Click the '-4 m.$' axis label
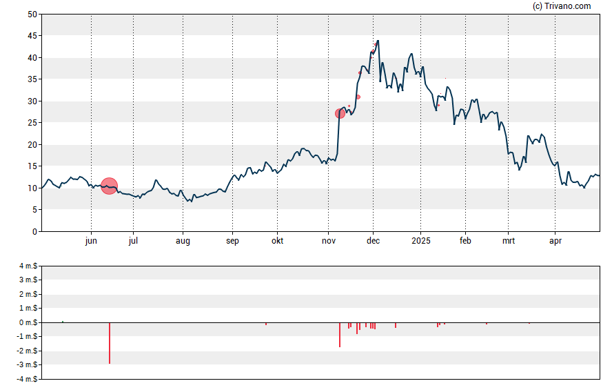Screen dimensions: 612x390 coord(28,379)
